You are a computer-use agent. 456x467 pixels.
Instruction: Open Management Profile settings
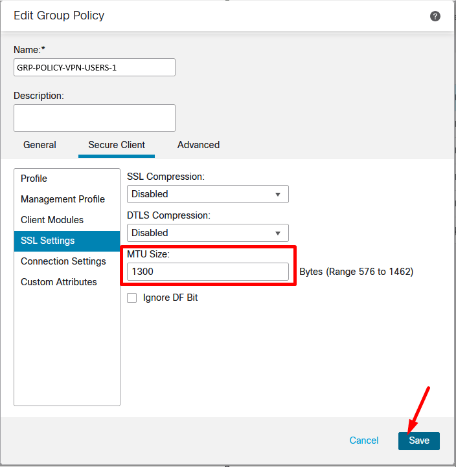pos(63,199)
